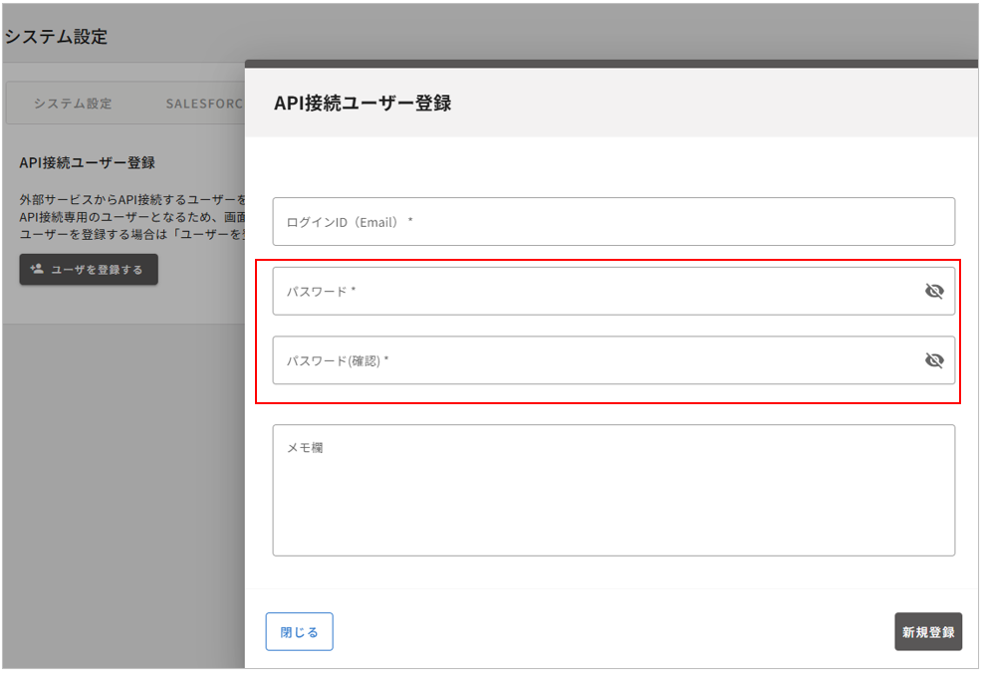
Task: Click empty footer space between 閉じる and 新規登録
Action: (x=613, y=632)
